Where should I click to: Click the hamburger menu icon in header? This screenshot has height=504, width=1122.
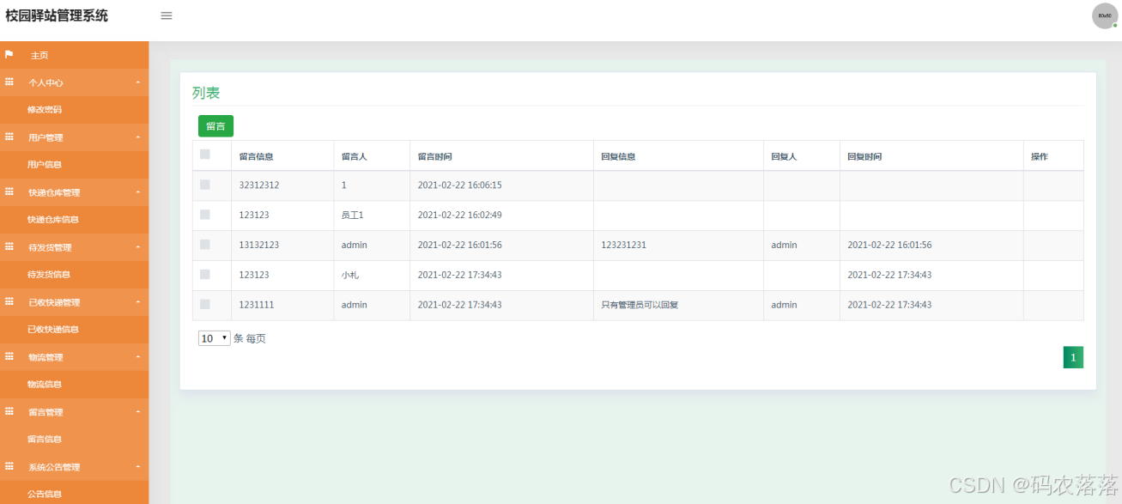167,15
